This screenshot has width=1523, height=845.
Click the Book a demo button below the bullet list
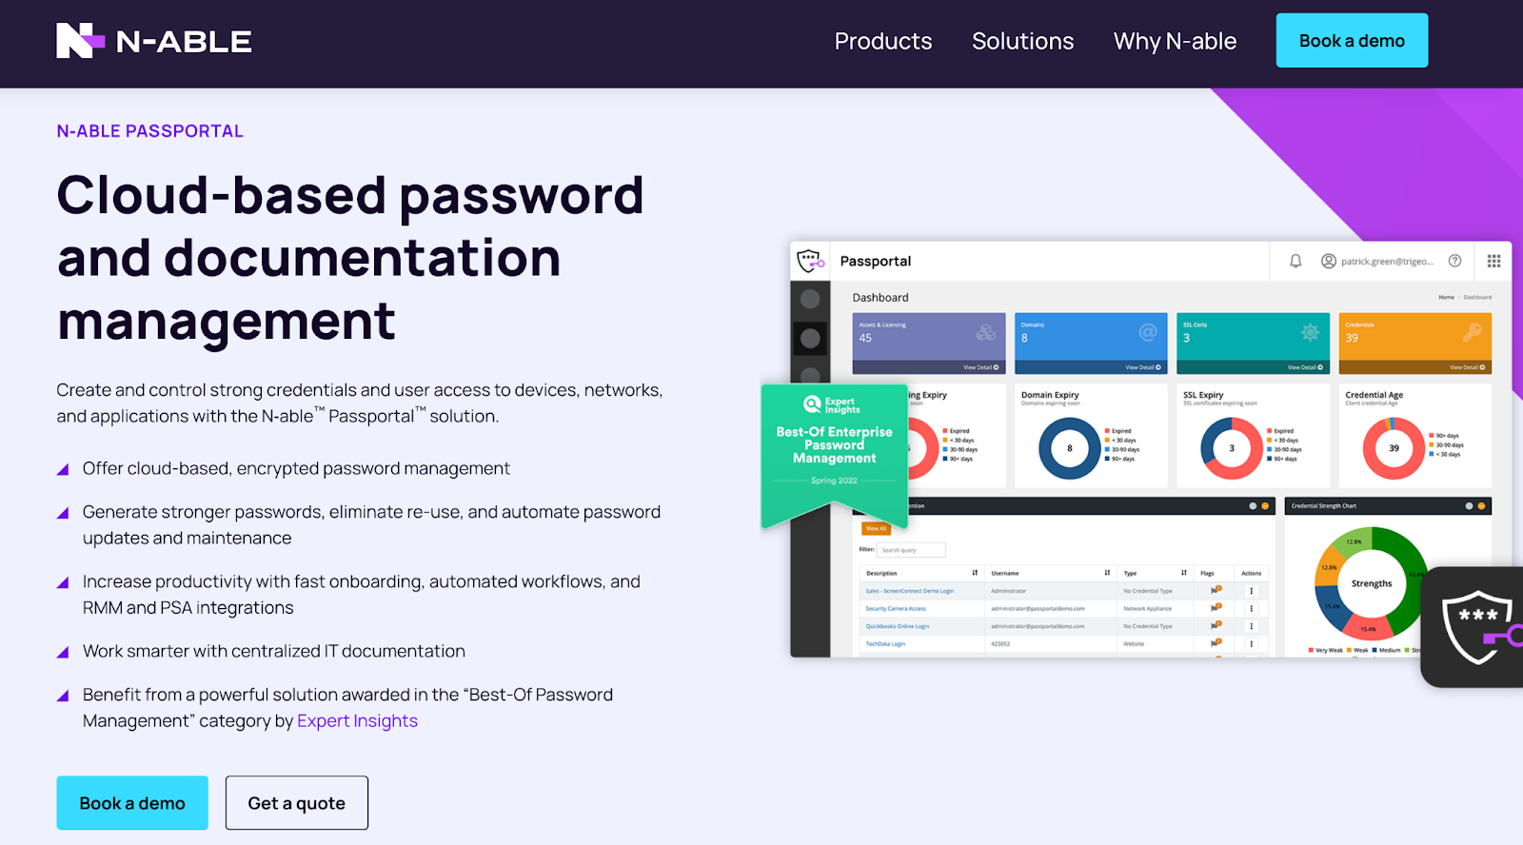pyautogui.click(x=132, y=803)
